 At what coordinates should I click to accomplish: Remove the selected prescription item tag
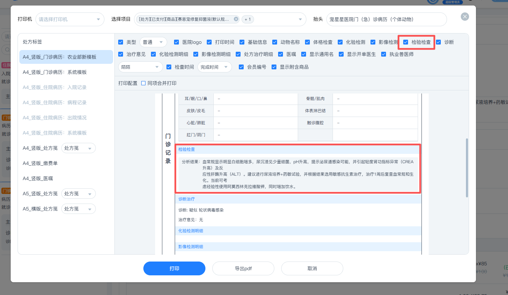pyautogui.click(x=236, y=19)
